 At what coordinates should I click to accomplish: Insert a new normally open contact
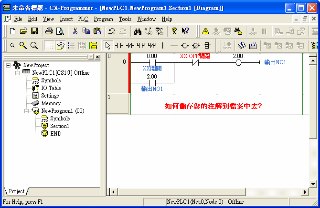tap(119, 46)
